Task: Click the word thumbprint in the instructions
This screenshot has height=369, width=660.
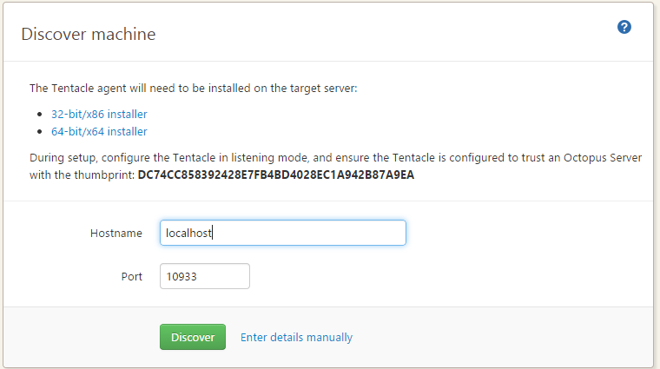Action: coord(105,175)
